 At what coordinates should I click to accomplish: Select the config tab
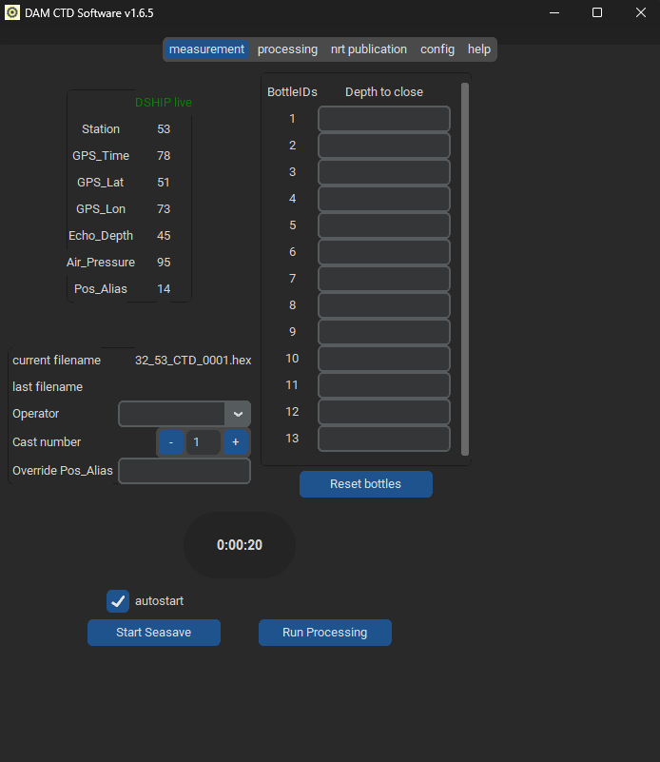437,49
